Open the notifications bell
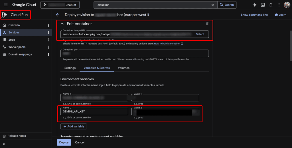This screenshot has width=292, height=148. 271,5
